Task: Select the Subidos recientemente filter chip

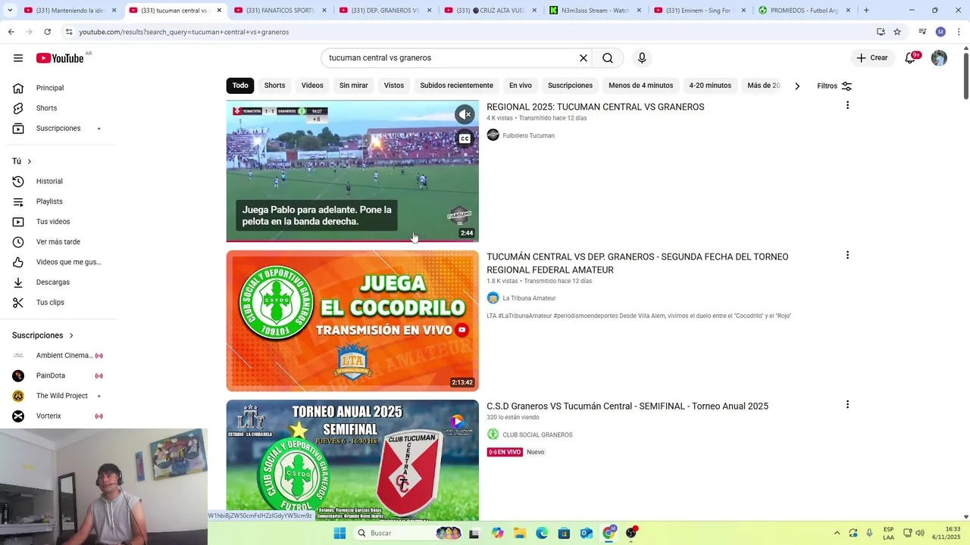Action: pyautogui.click(x=456, y=86)
